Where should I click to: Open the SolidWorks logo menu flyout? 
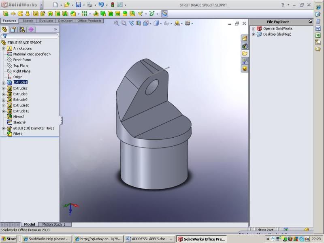(41, 4)
